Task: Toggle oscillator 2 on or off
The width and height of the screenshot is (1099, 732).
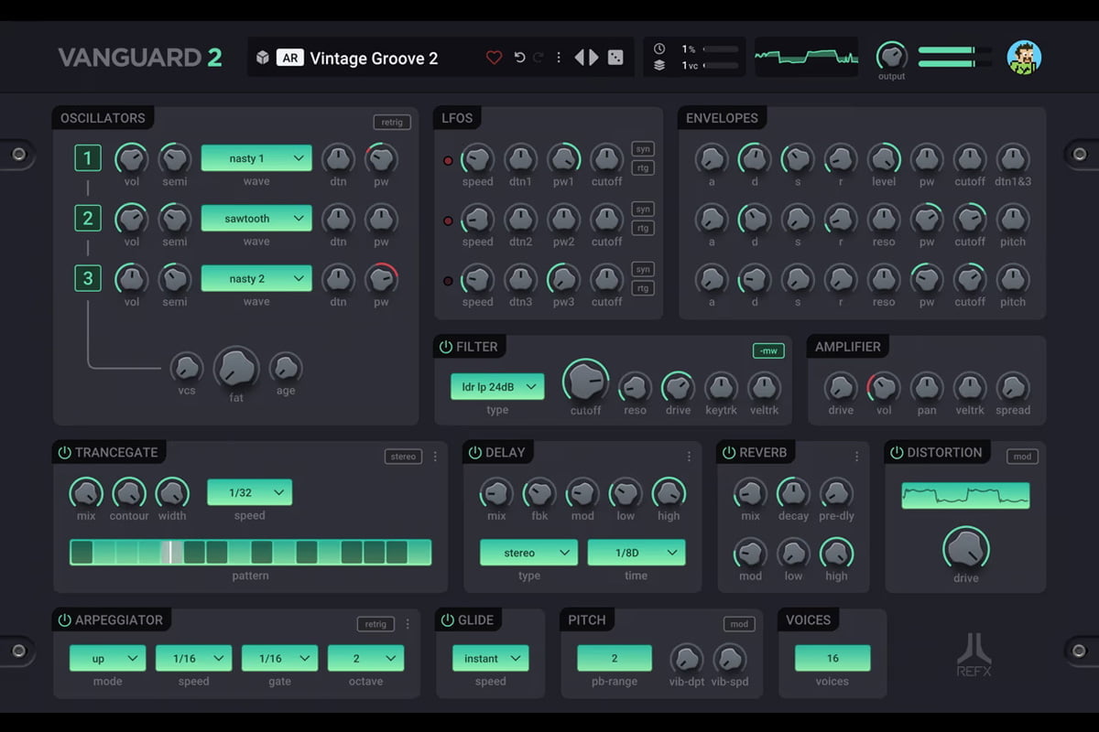Action: pos(88,219)
